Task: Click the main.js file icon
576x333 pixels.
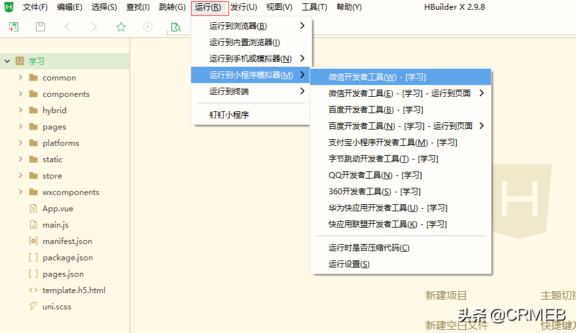Action: (x=33, y=224)
